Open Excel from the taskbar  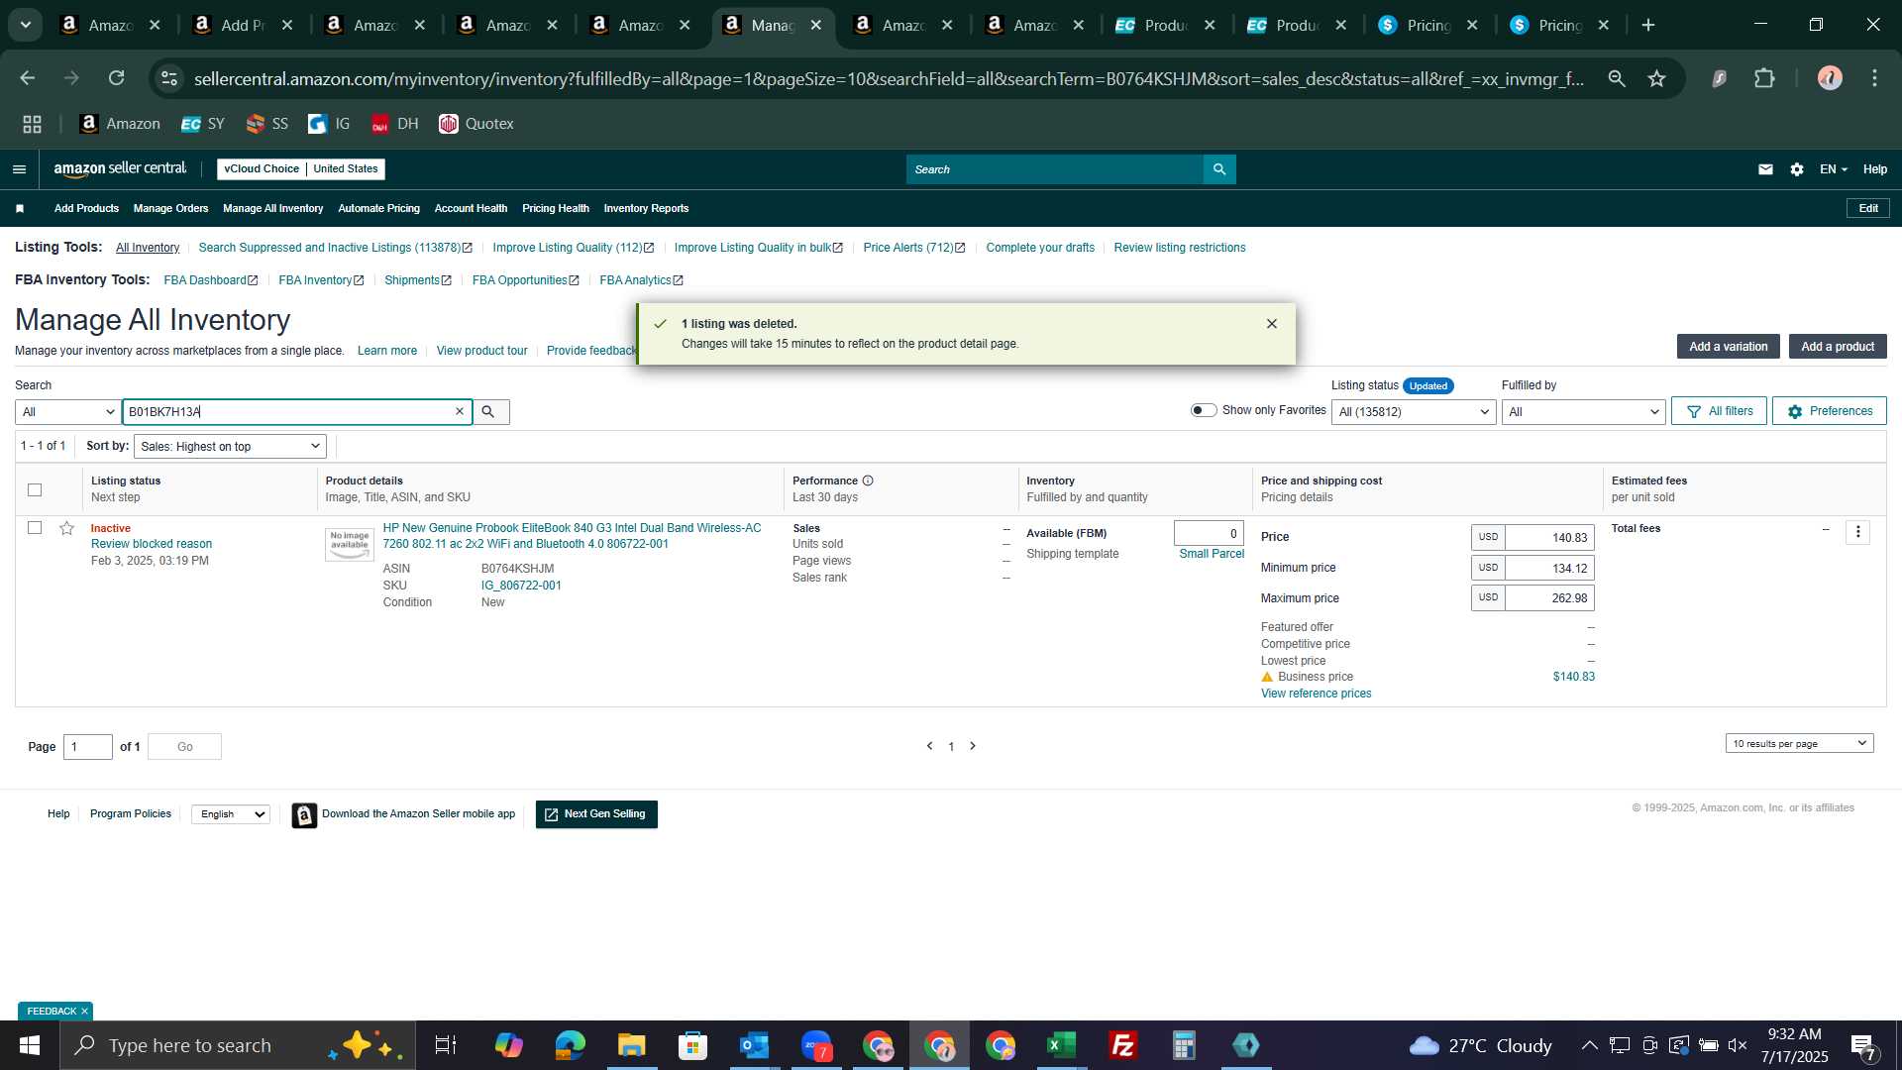1061,1045
